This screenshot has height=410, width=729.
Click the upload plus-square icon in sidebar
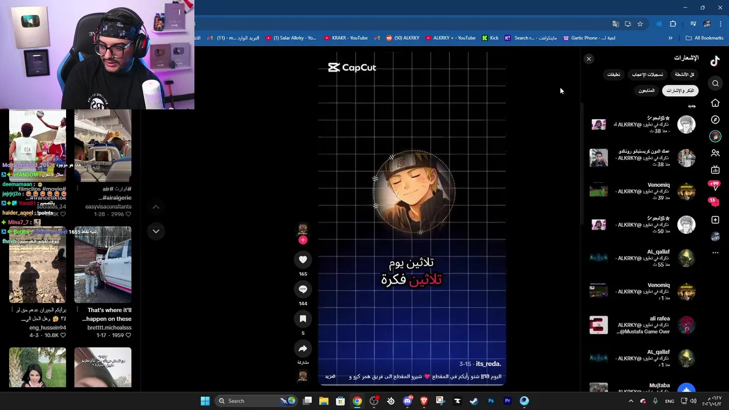pyautogui.click(x=715, y=220)
